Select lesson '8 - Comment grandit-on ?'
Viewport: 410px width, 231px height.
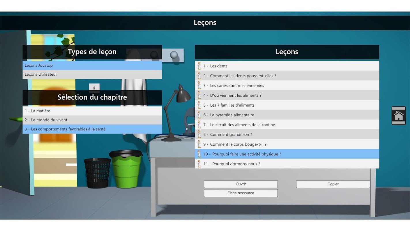tap(287, 135)
